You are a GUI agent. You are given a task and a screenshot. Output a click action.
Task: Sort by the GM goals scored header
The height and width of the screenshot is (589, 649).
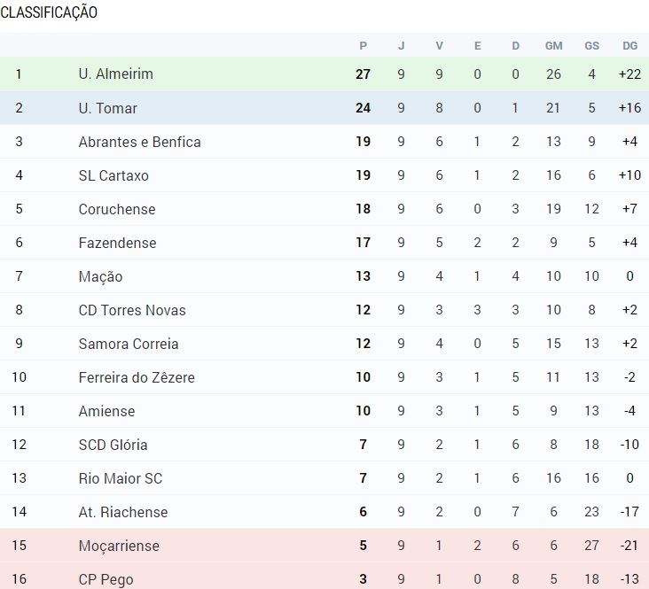pos(553,46)
